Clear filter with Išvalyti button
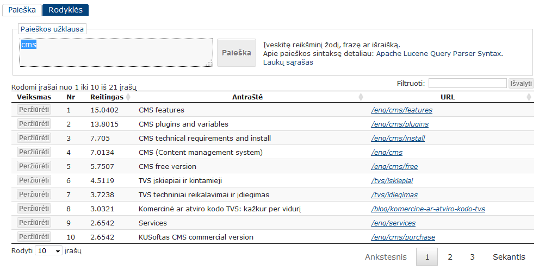 coord(521,84)
